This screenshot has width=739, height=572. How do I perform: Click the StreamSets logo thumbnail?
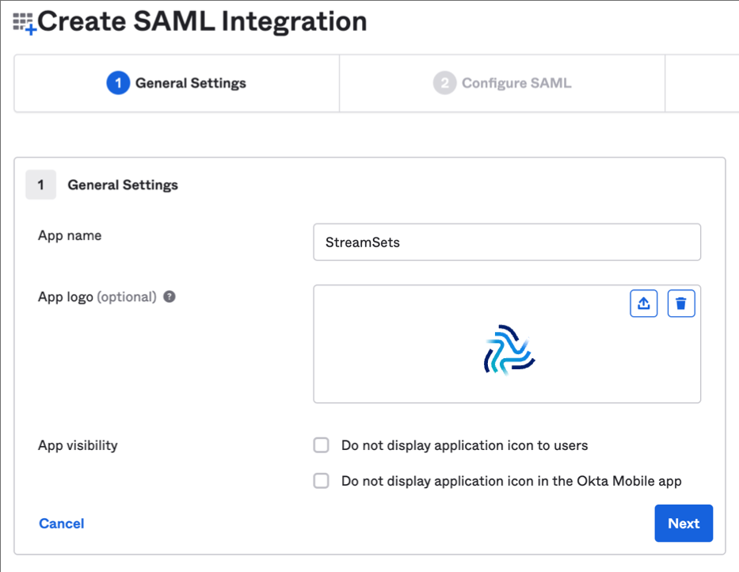pos(509,350)
